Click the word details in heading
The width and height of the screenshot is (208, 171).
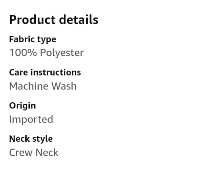pos(79,20)
